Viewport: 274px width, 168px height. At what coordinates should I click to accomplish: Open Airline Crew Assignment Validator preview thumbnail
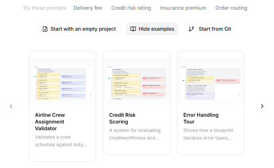point(62,83)
